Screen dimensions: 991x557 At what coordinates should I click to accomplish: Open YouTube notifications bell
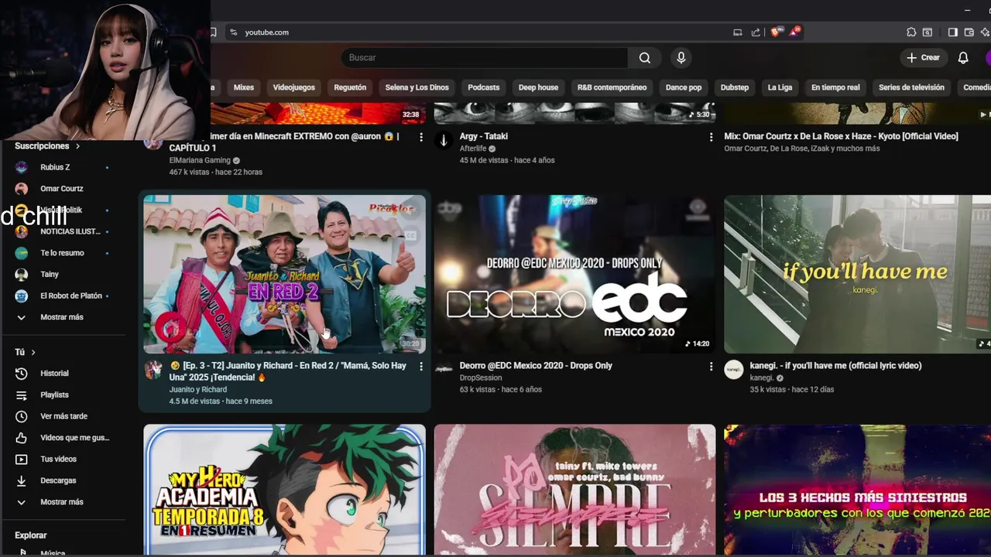[963, 58]
